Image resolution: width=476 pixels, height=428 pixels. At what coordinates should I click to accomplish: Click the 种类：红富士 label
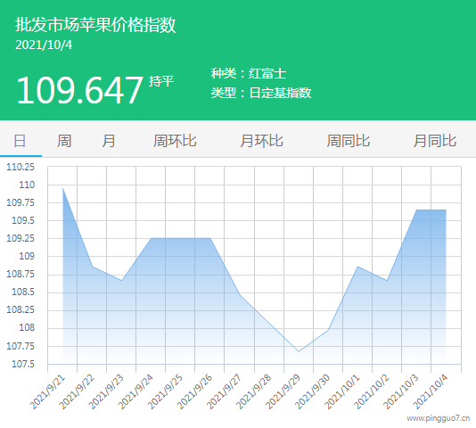tap(249, 73)
